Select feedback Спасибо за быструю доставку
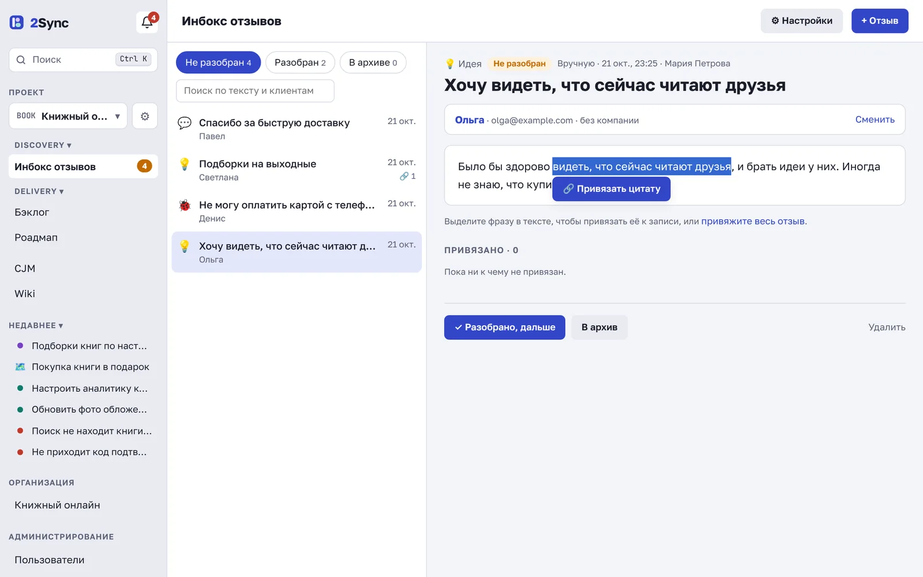923x577 pixels. pyautogui.click(x=297, y=129)
